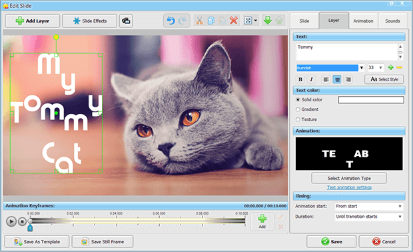Toggle italic formatting

pos(311,79)
